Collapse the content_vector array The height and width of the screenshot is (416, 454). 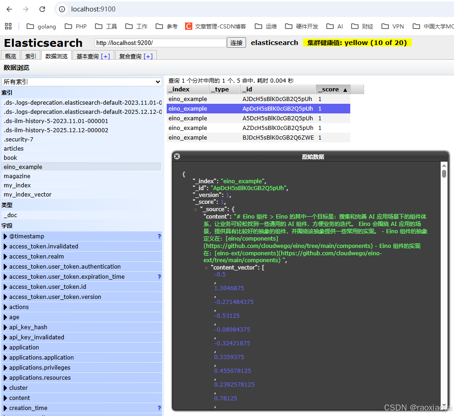(x=206, y=268)
